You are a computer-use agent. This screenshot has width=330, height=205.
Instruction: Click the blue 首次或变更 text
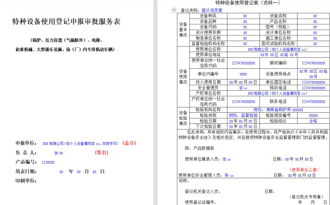tap(212, 10)
